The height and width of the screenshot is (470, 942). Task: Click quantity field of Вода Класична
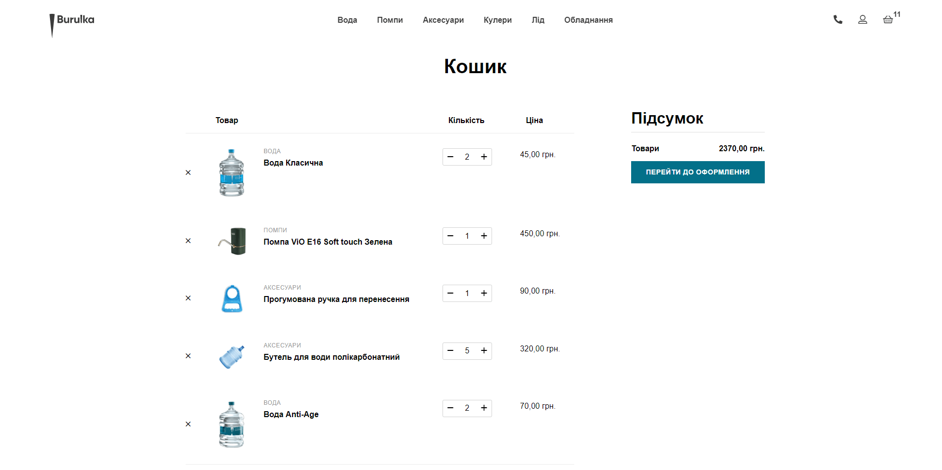pos(467,157)
